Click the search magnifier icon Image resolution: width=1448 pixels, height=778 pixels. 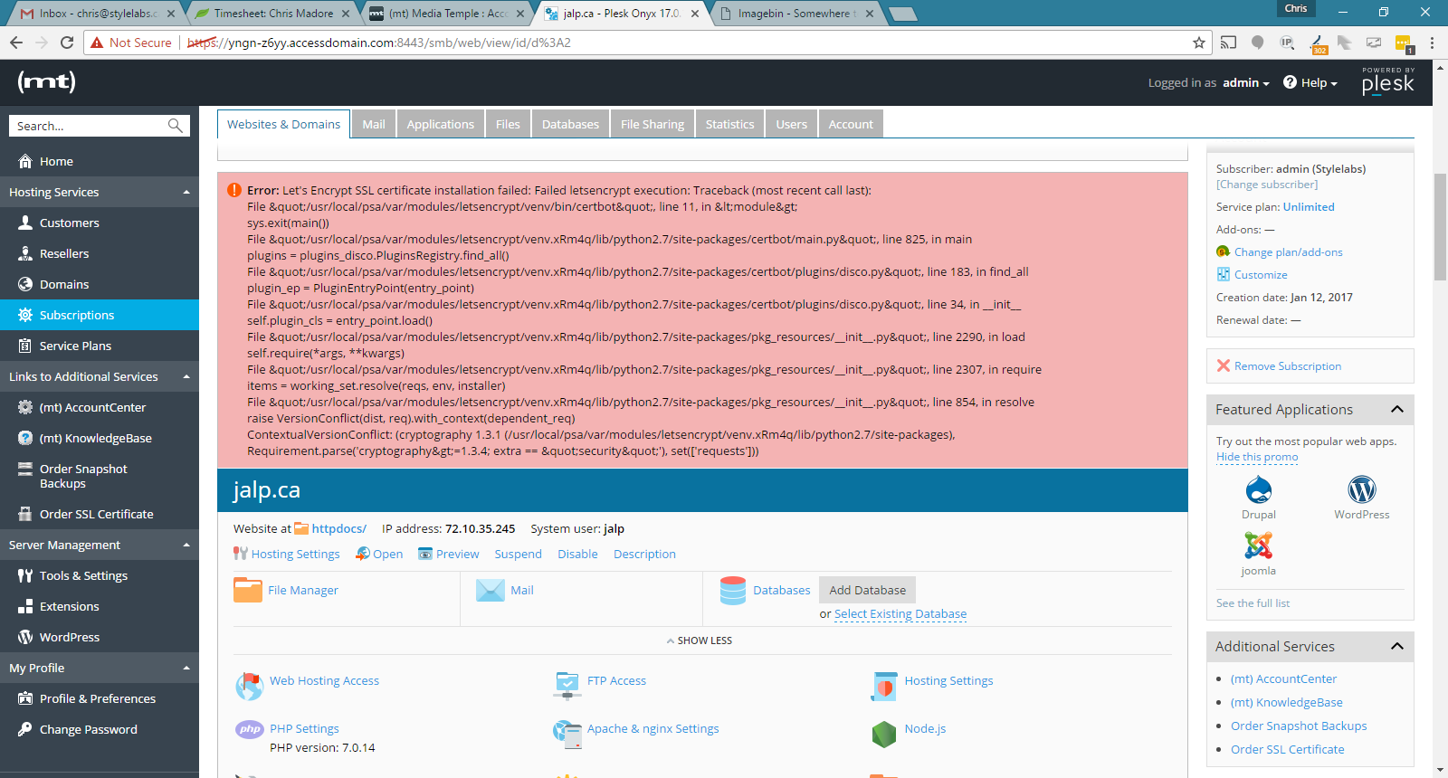176,126
